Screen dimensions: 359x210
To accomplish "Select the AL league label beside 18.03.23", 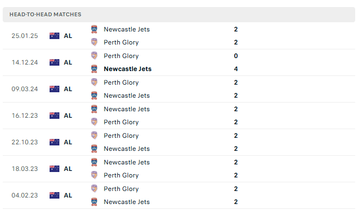I will [x=68, y=169].
